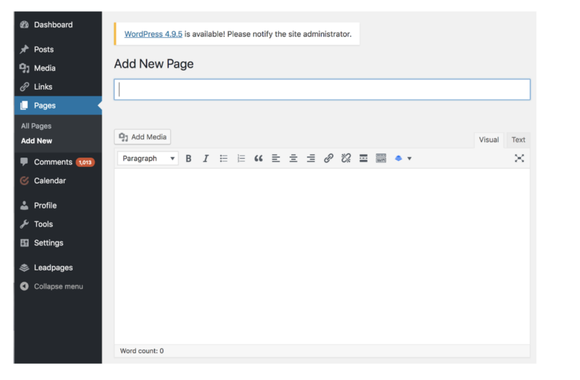Open Comments in the sidebar

(53, 162)
